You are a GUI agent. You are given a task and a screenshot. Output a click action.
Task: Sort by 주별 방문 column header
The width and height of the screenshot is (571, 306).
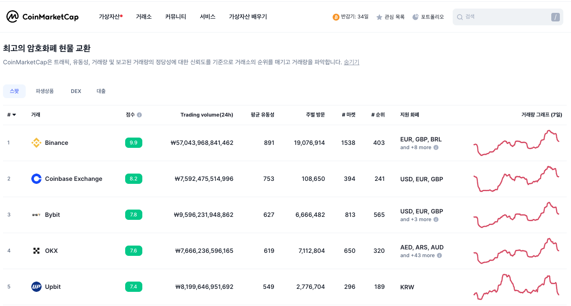pos(315,115)
